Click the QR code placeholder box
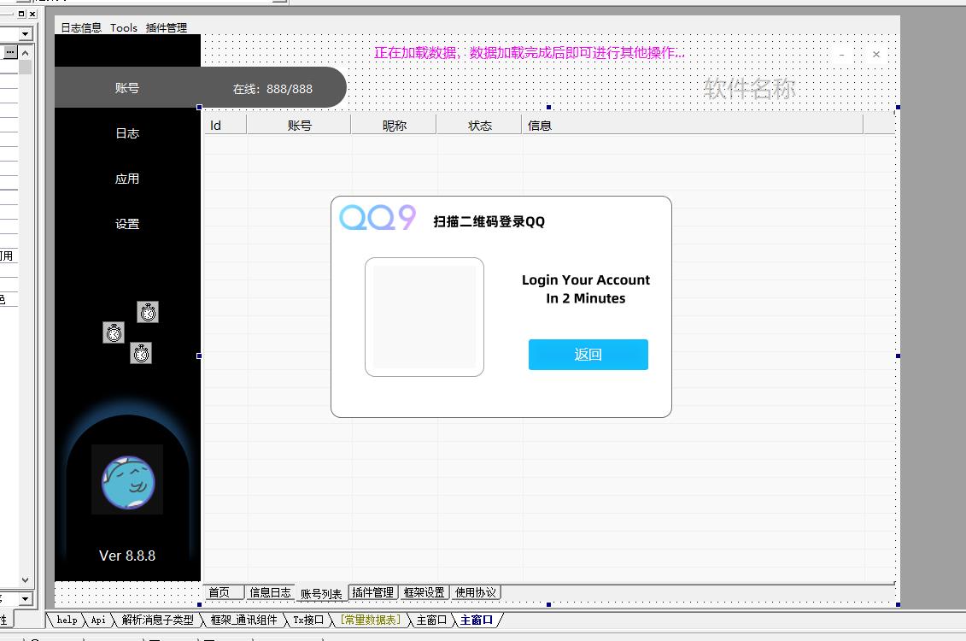966x641 pixels. click(x=424, y=317)
